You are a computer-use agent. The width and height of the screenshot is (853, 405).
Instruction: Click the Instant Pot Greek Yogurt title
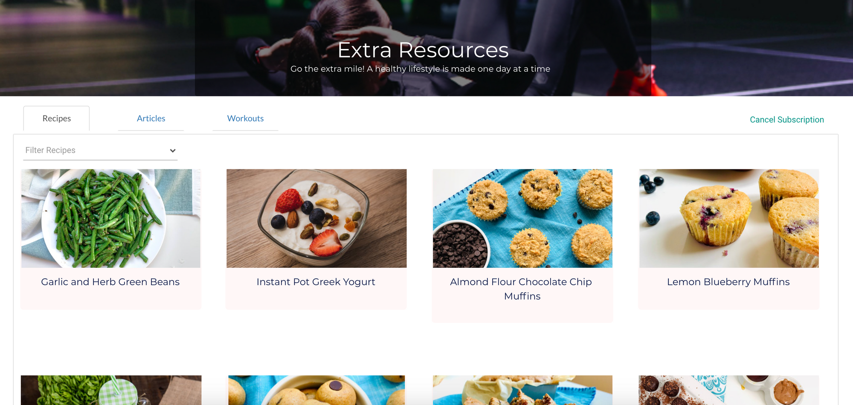pos(316,282)
